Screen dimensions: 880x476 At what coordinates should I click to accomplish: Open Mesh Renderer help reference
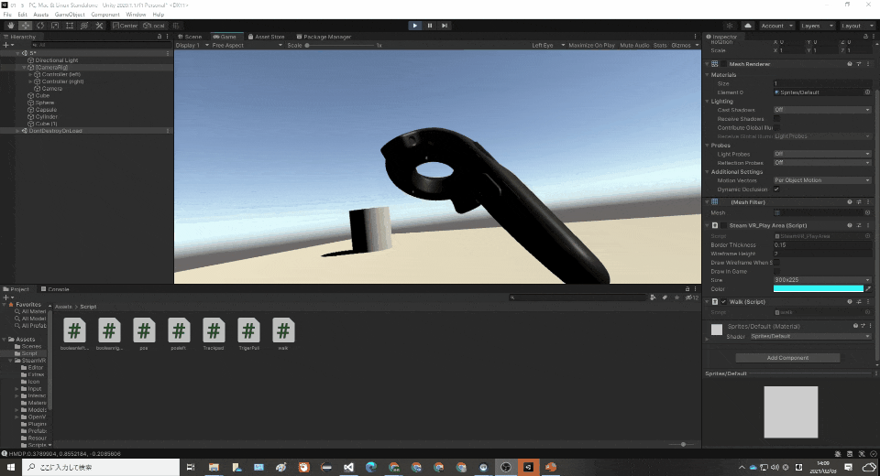tap(850, 64)
